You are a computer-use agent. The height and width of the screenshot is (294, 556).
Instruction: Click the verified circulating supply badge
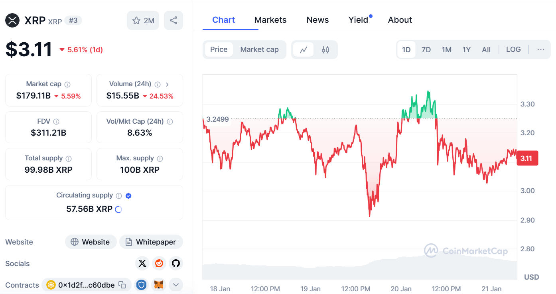(128, 195)
